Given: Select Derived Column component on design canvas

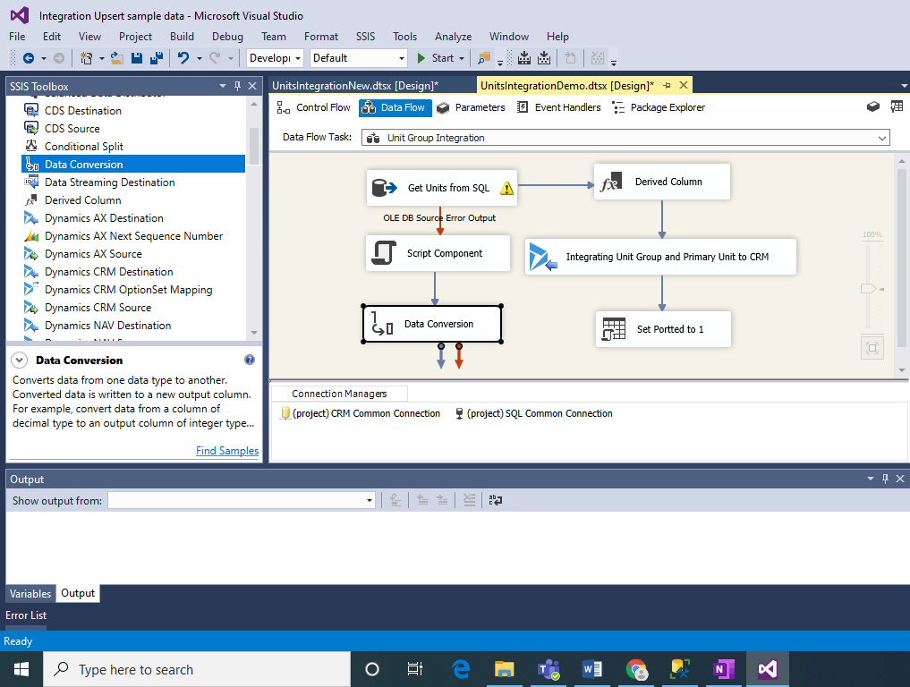Looking at the screenshot, I should click(661, 182).
